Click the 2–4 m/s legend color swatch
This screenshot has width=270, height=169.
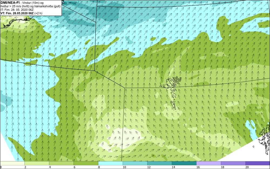point(37,163)
